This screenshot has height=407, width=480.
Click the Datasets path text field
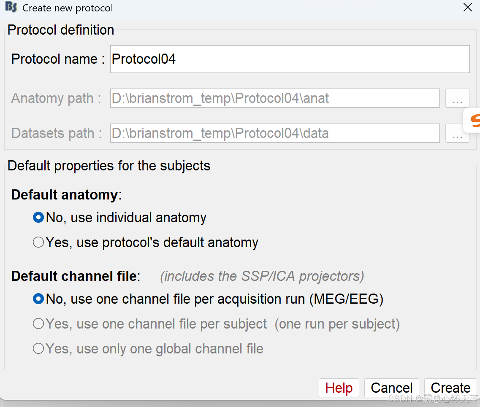(x=274, y=133)
